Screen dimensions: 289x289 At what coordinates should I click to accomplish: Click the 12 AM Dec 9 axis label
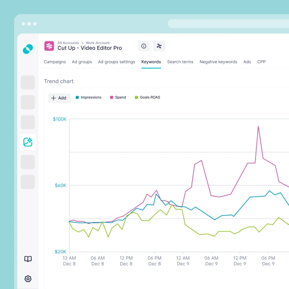pos(183,261)
